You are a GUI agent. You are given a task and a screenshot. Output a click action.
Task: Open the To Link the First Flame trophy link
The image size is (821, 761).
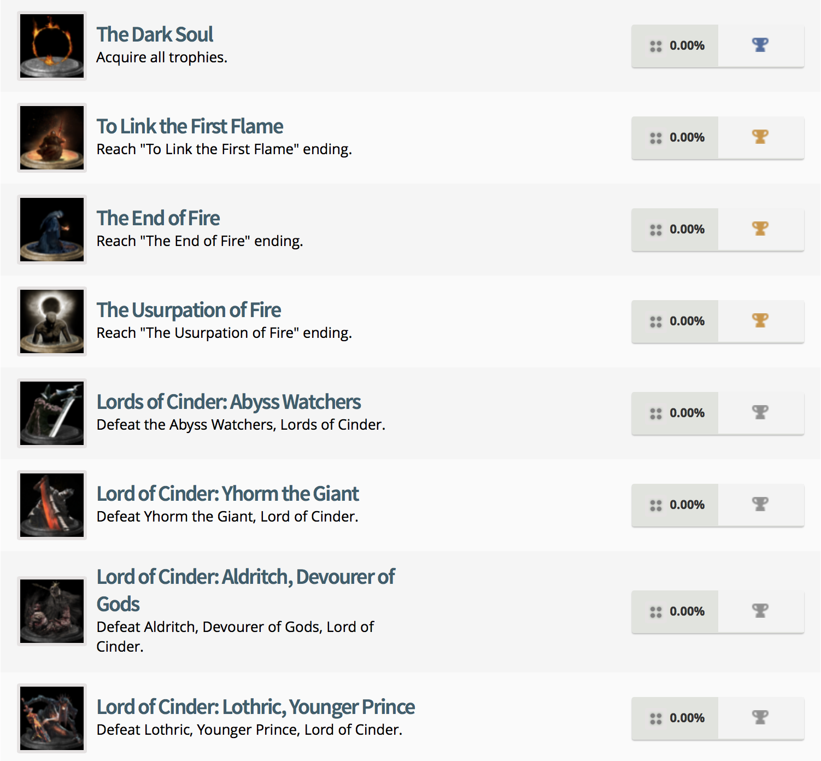pyautogui.click(x=190, y=126)
